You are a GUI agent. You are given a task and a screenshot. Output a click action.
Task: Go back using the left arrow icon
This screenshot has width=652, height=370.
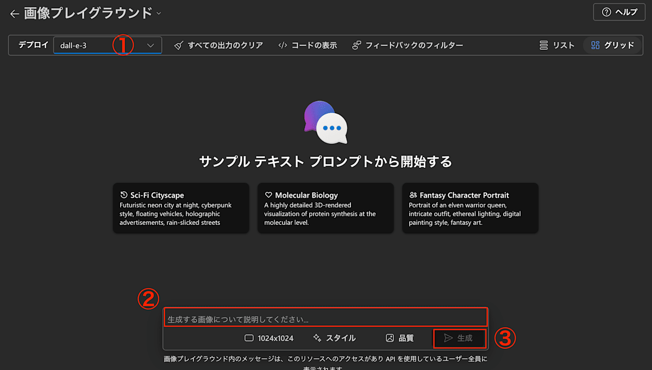tap(15, 14)
